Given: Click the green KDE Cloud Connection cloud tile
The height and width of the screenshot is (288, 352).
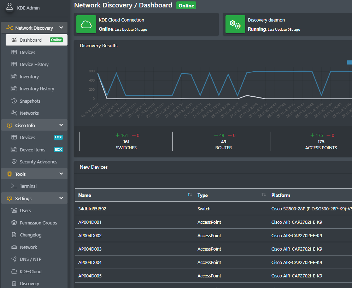Looking at the screenshot, I should (x=86, y=24).
